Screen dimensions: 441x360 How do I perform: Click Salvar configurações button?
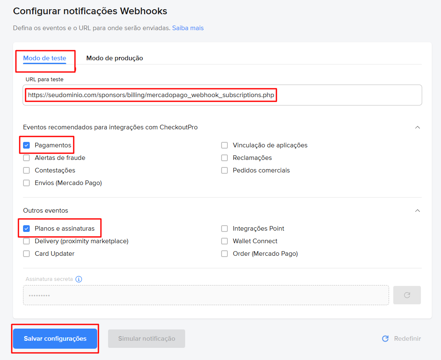coord(55,339)
